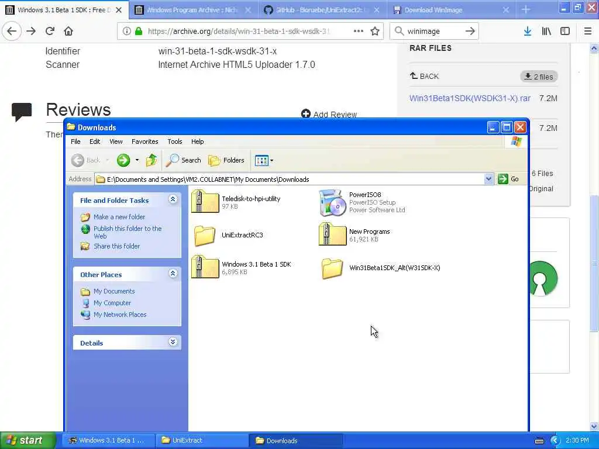The width and height of the screenshot is (599, 449).
Task: Select New Programs zip archive
Action: point(354,234)
